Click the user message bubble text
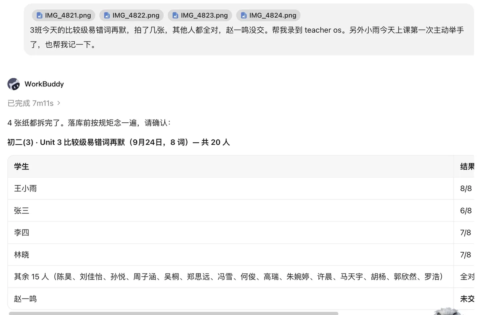The width and height of the screenshot is (480, 315). click(x=247, y=37)
